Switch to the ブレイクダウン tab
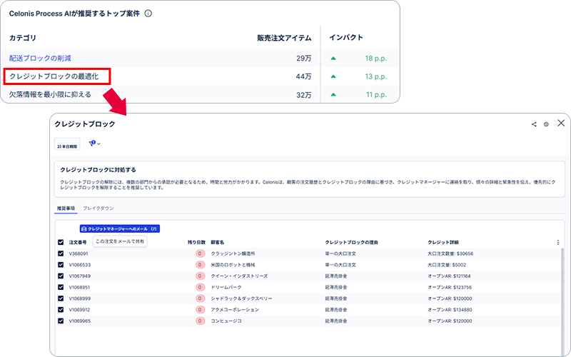 [98, 208]
